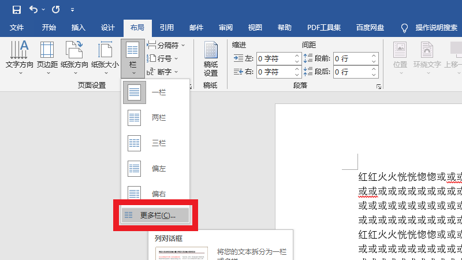This screenshot has height=260, width=462.
Task: Click the right indent 右 input field
Action: [x=275, y=72]
